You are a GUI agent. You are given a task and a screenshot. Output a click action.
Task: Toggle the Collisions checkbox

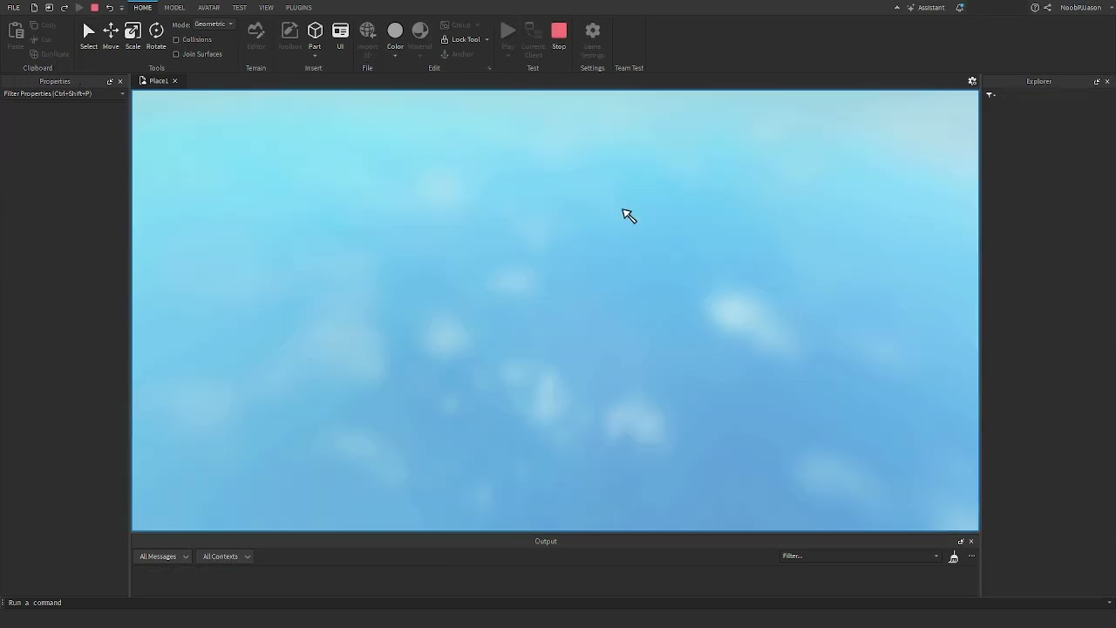pyautogui.click(x=176, y=40)
